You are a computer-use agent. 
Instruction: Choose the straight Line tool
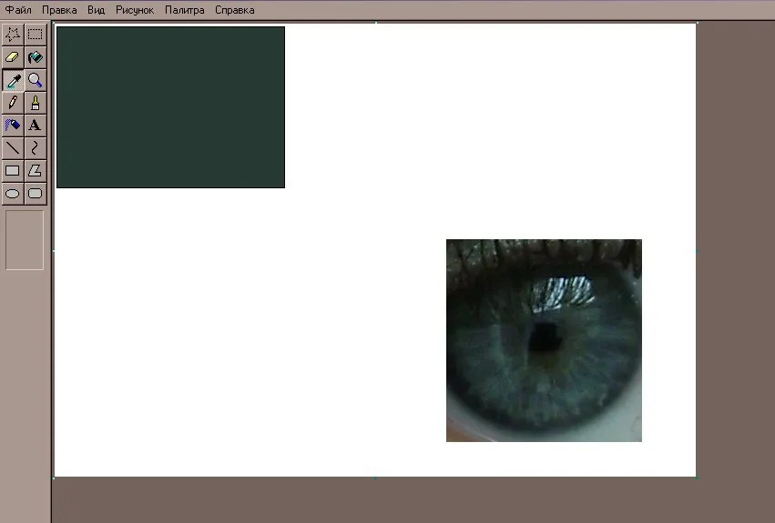pyautogui.click(x=13, y=147)
